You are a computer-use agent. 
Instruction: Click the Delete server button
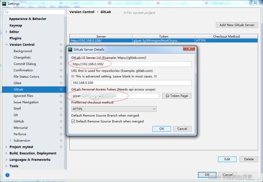pyautogui.click(x=249, y=159)
